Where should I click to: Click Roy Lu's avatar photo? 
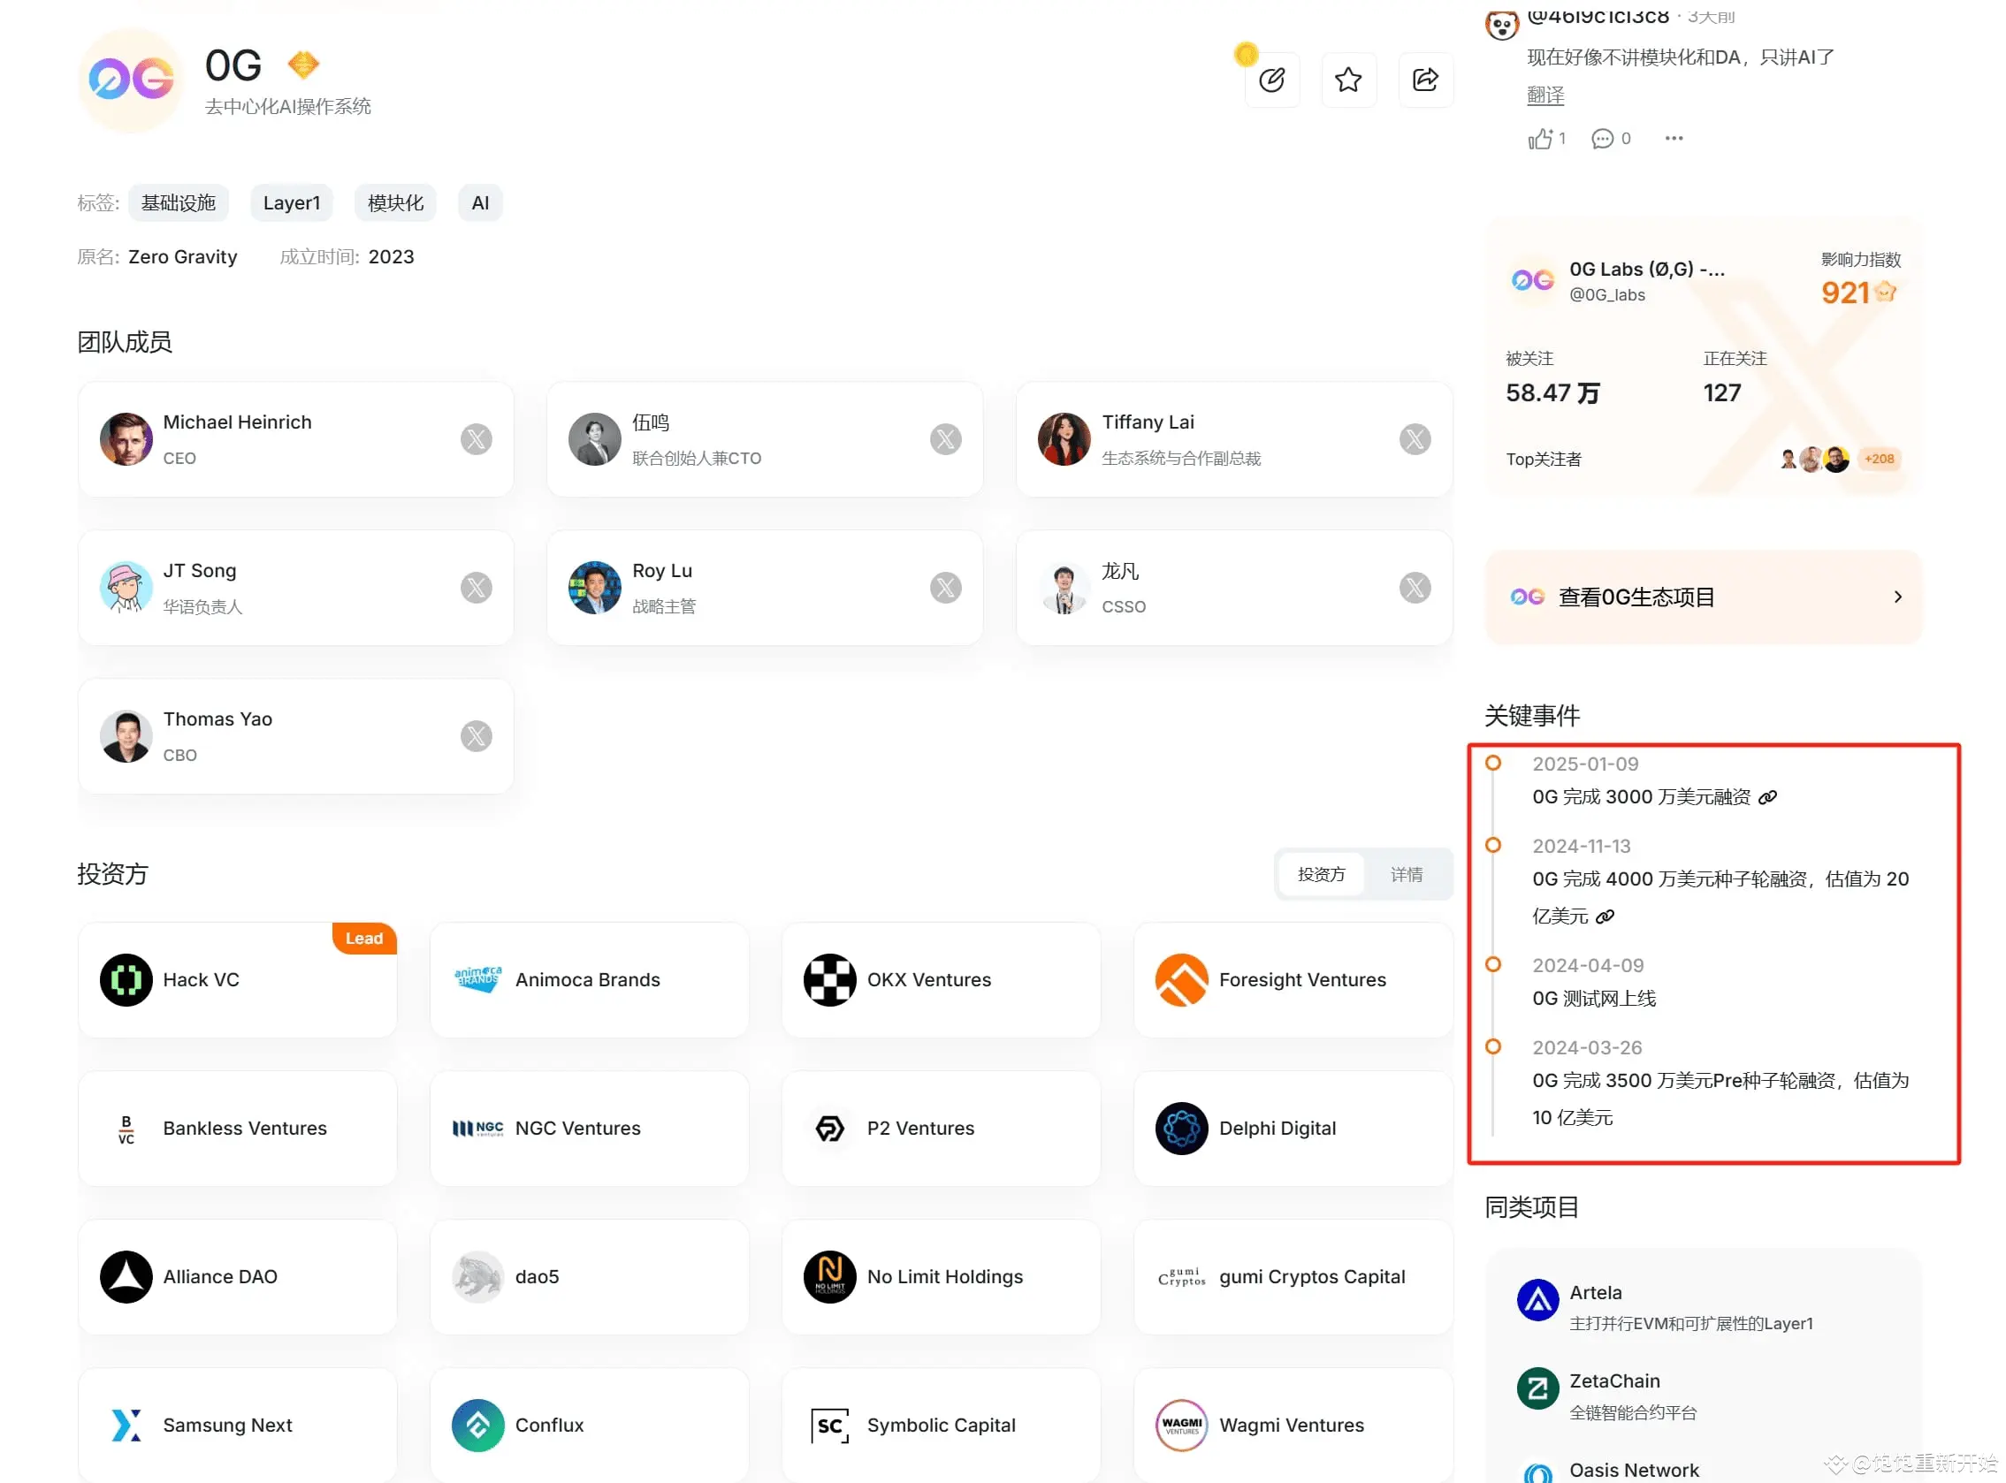click(594, 588)
